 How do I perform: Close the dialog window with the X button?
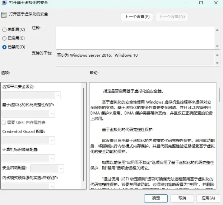pos(216,3)
